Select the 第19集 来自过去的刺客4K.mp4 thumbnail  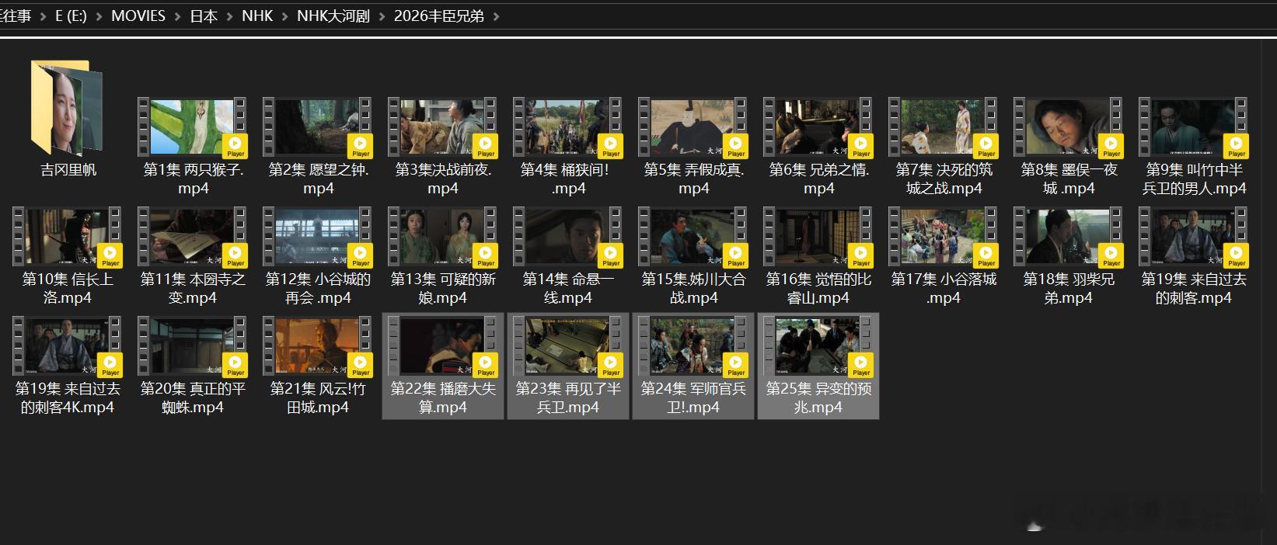click(67, 346)
